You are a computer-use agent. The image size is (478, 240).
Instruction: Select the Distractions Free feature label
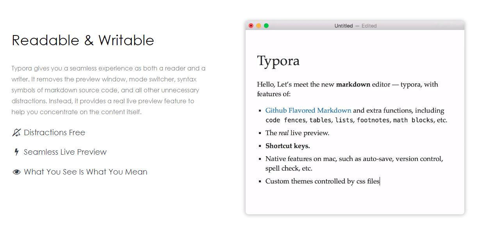click(x=54, y=133)
